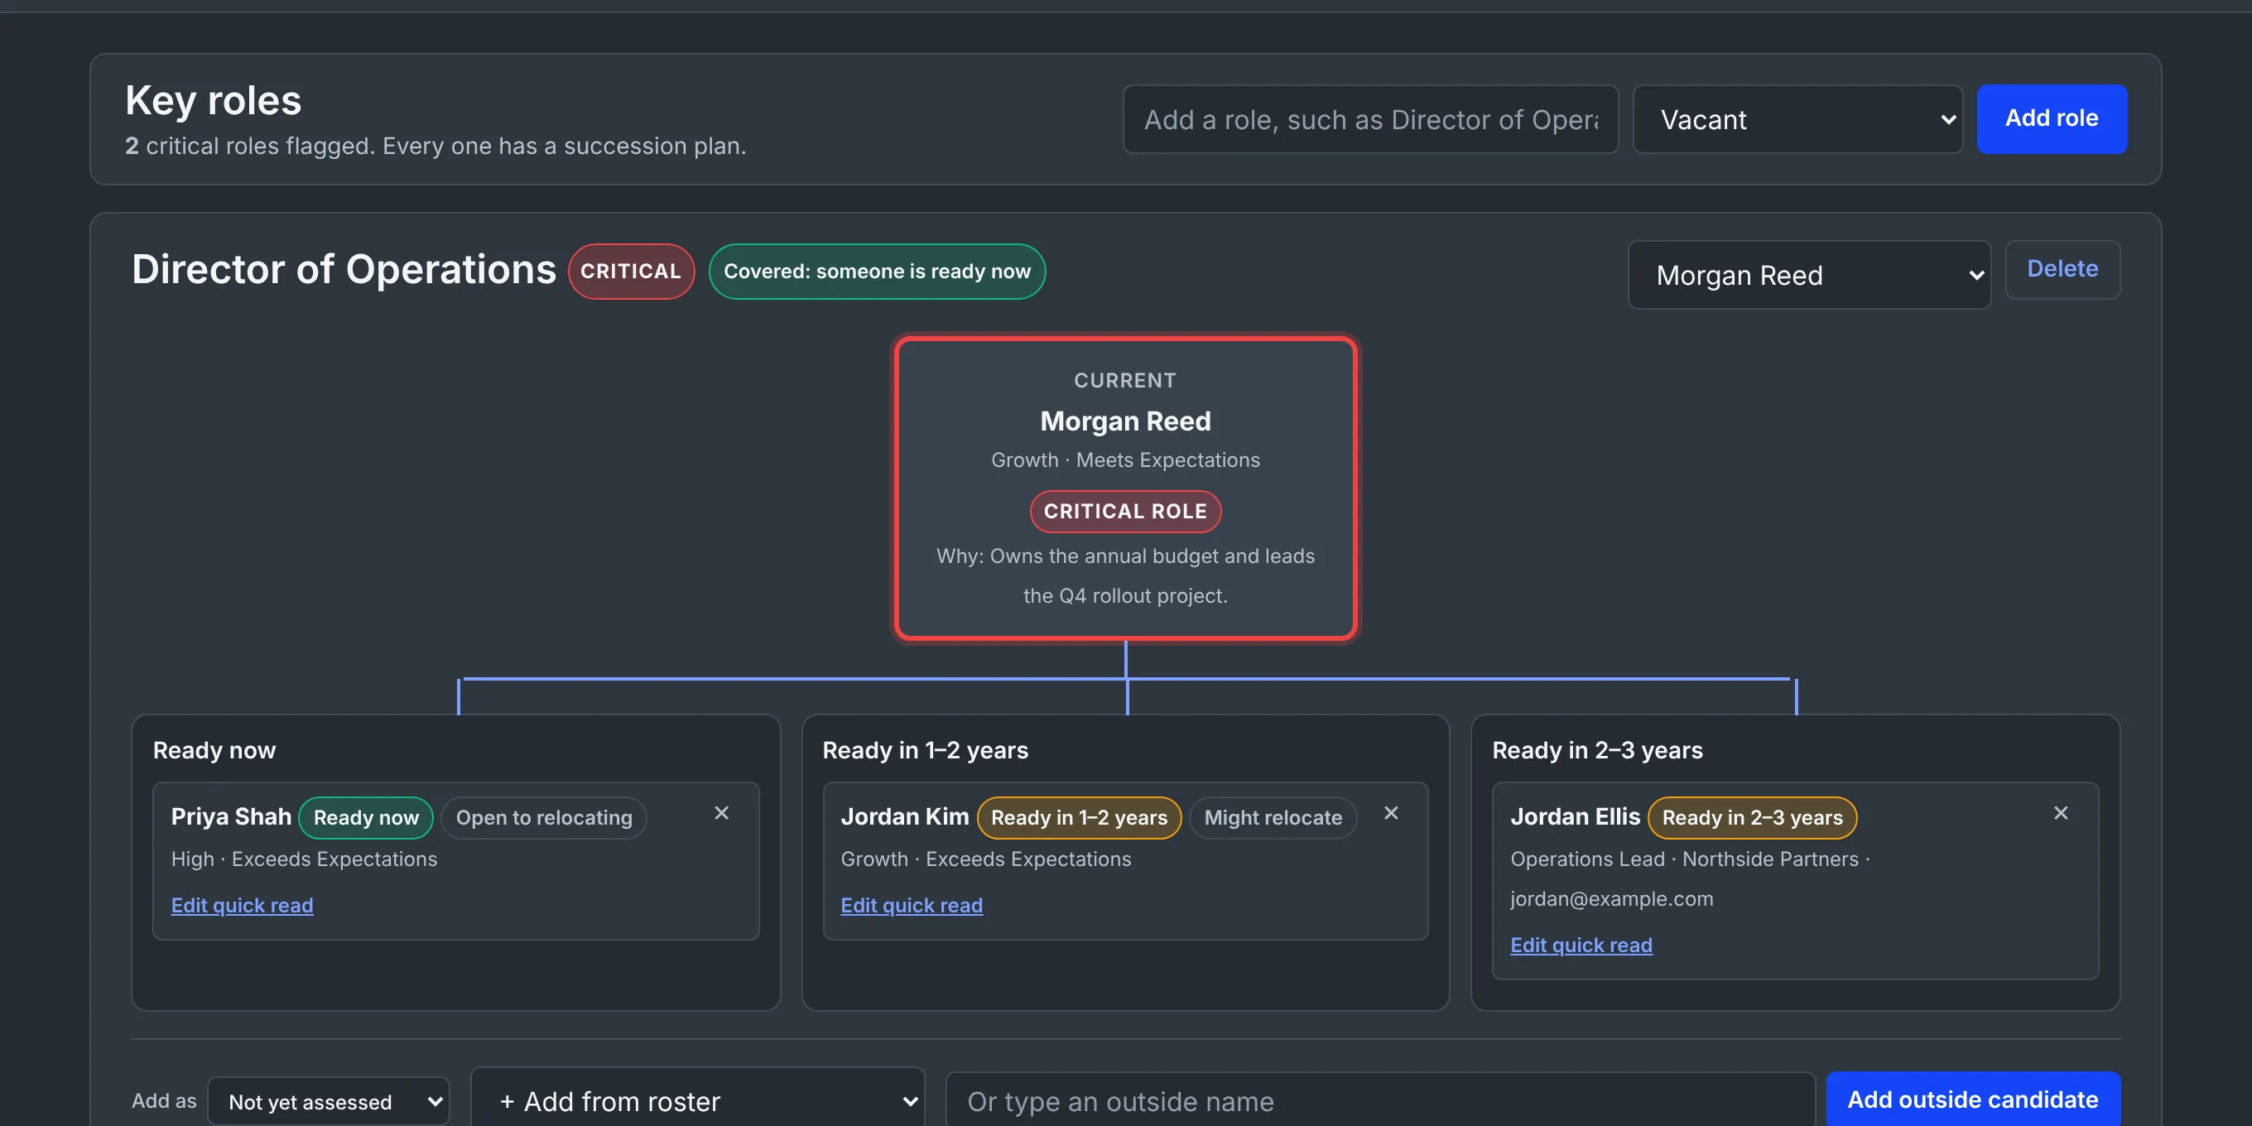Focus the Add a role text field
The height and width of the screenshot is (1126, 2252).
point(1370,119)
